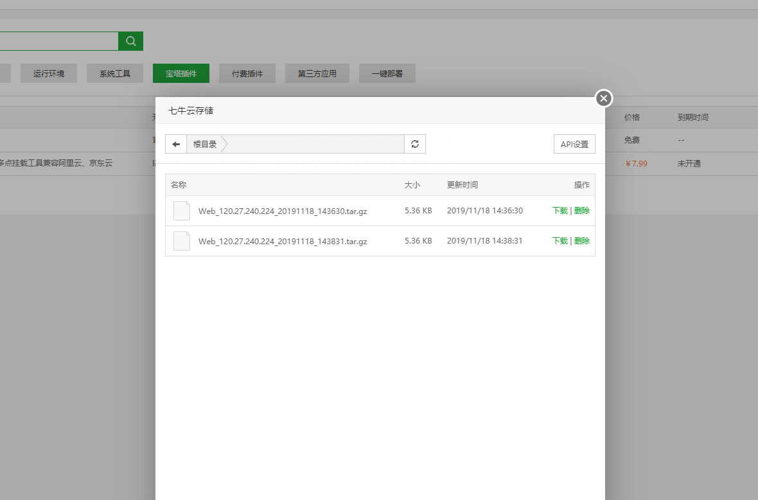Viewport: 758px width, 500px height.
Task: Click timestamp 2019/11/18 14:38:31
Action: point(485,241)
